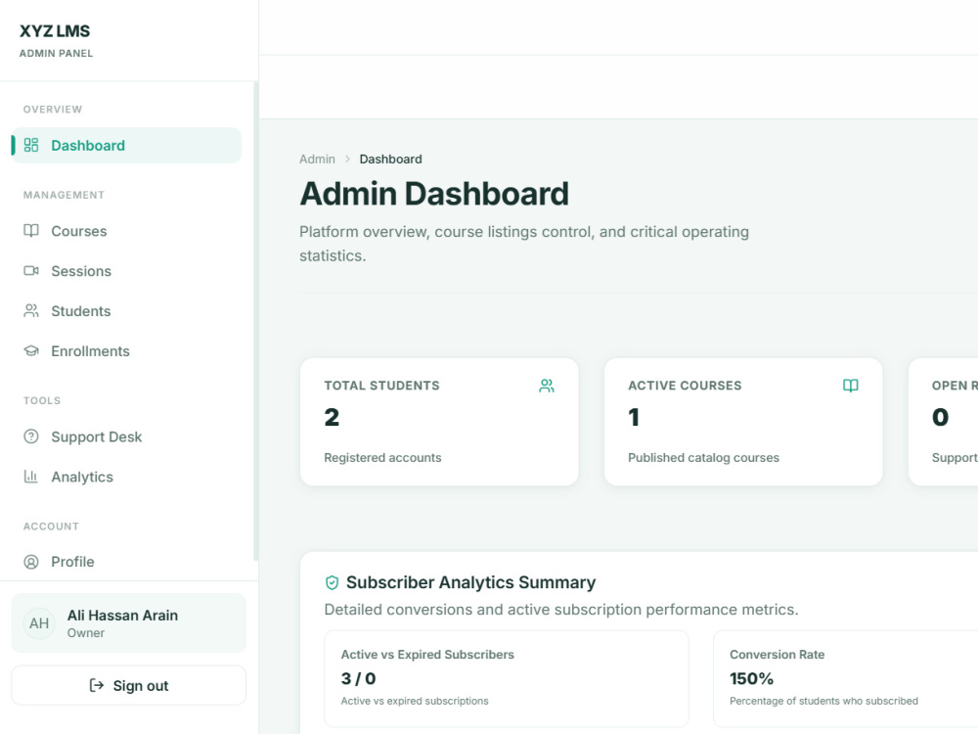Screen dimensions: 978x734
Task: Click the 'Registered accounts' caption
Action: click(382, 457)
